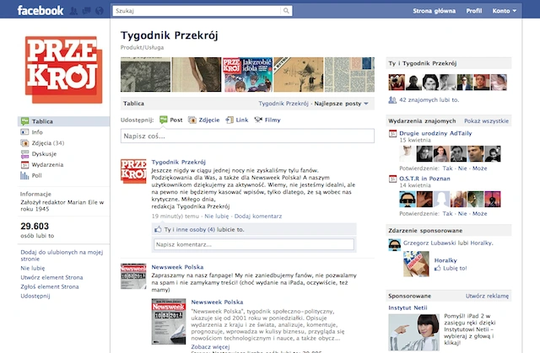Click the 'Napisz komentarz...' comment field
540x353 pixels.
pyautogui.click(x=254, y=244)
